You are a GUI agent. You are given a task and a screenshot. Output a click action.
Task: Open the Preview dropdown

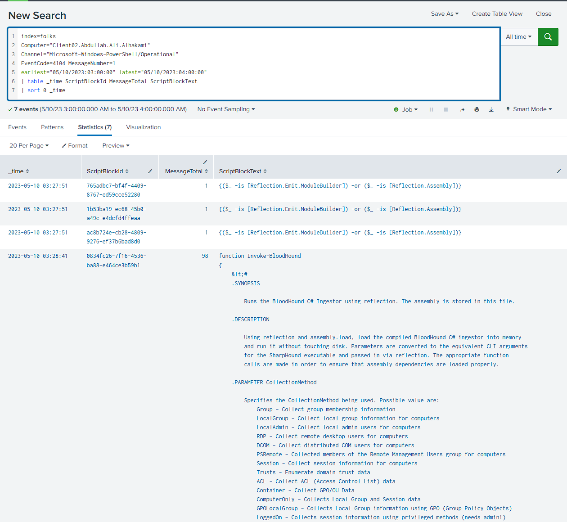pos(116,146)
